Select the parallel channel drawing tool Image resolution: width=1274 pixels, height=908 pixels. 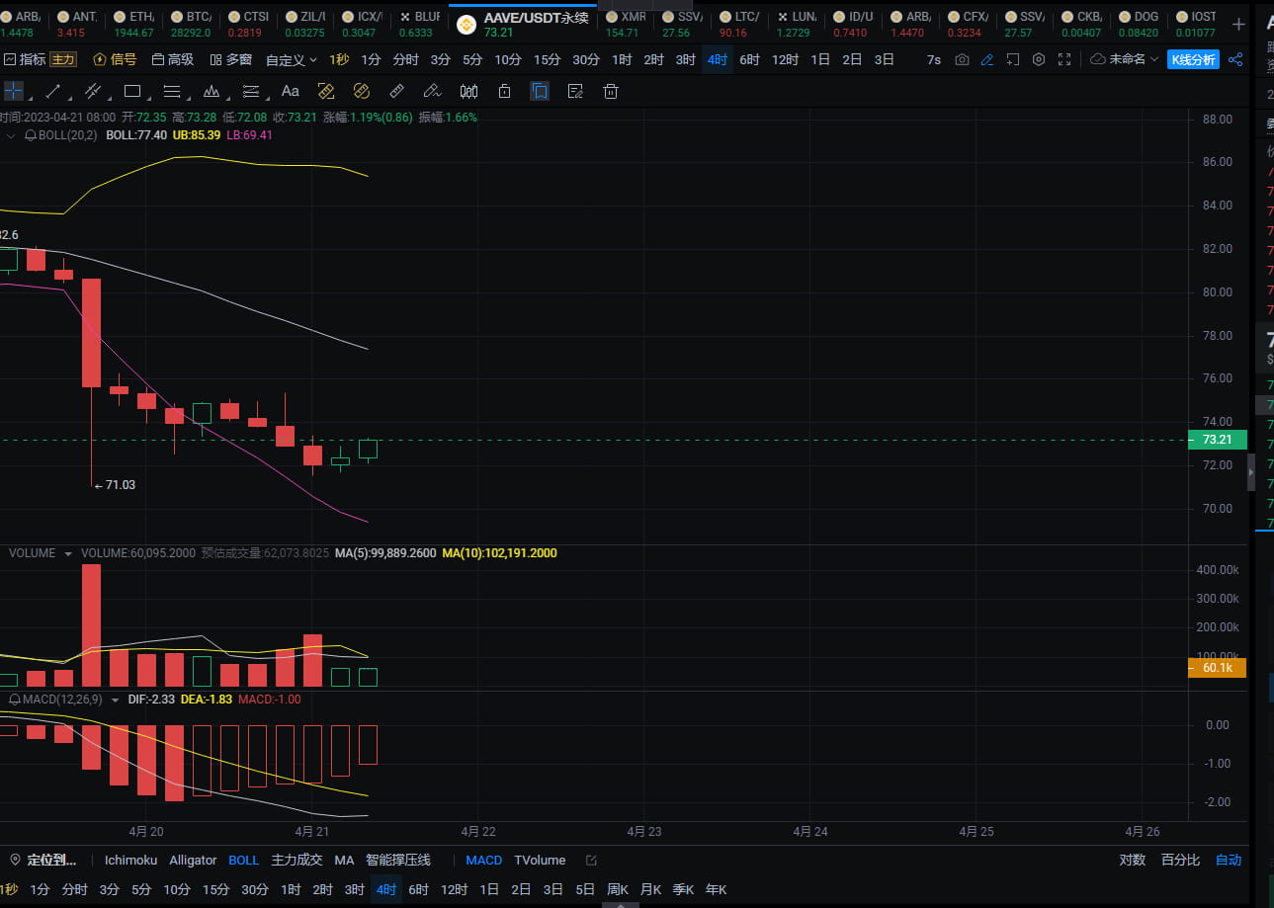[93, 91]
